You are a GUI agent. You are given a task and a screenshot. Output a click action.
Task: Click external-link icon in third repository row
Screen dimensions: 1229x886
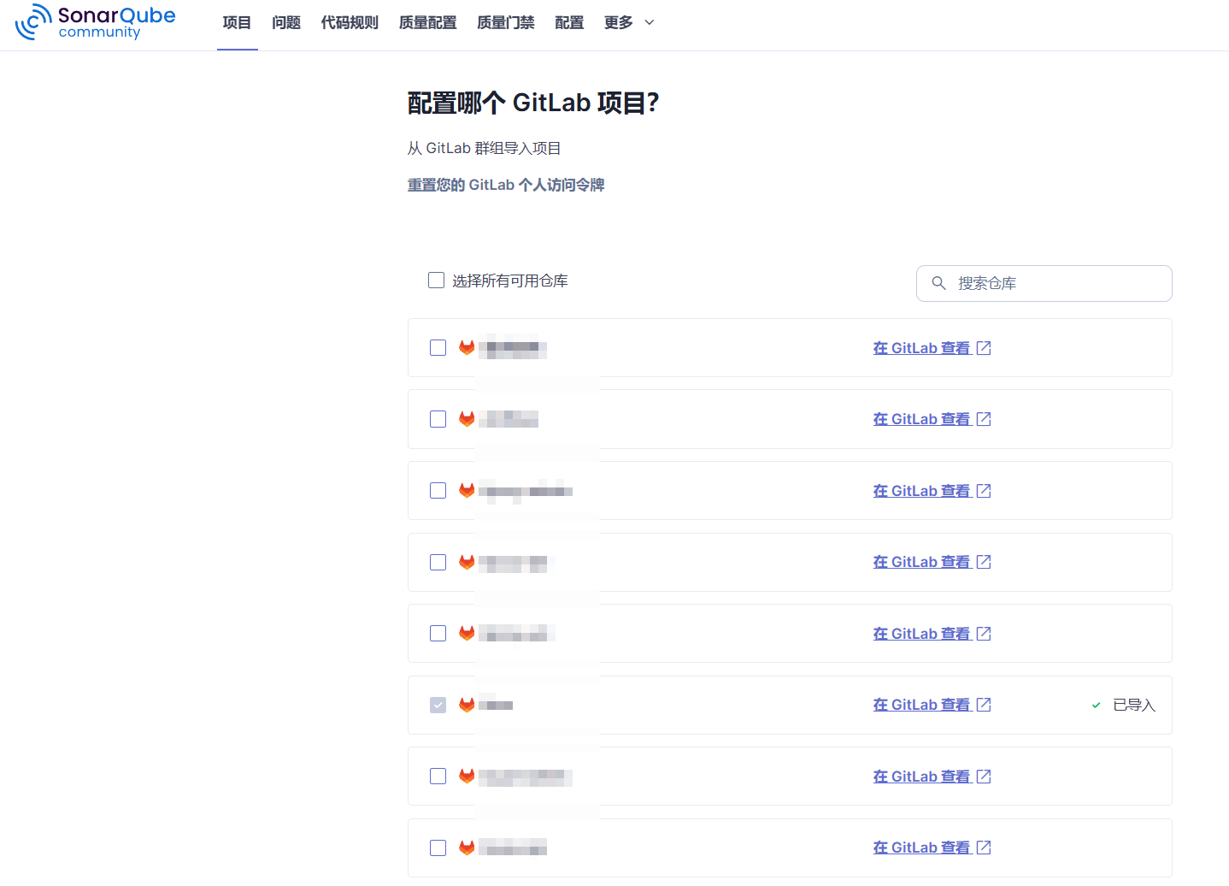tap(984, 491)
